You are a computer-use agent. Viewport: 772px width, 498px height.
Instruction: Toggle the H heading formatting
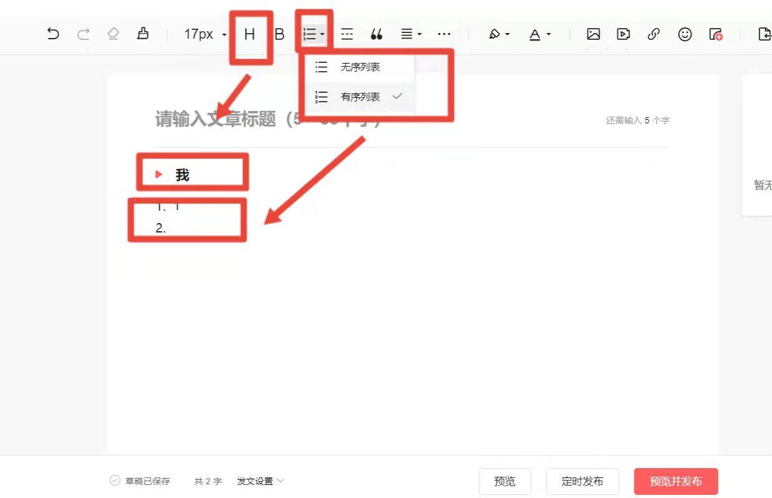pyautogui.click(x=250, y=34)
